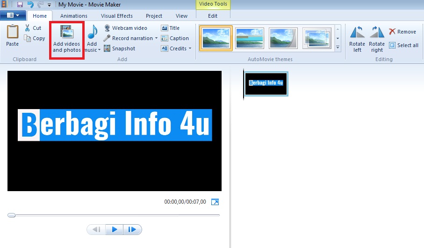Select the second AutoMovie theme with teal bars
This screenshot has width=424, height=248.
tap(249, 38)
